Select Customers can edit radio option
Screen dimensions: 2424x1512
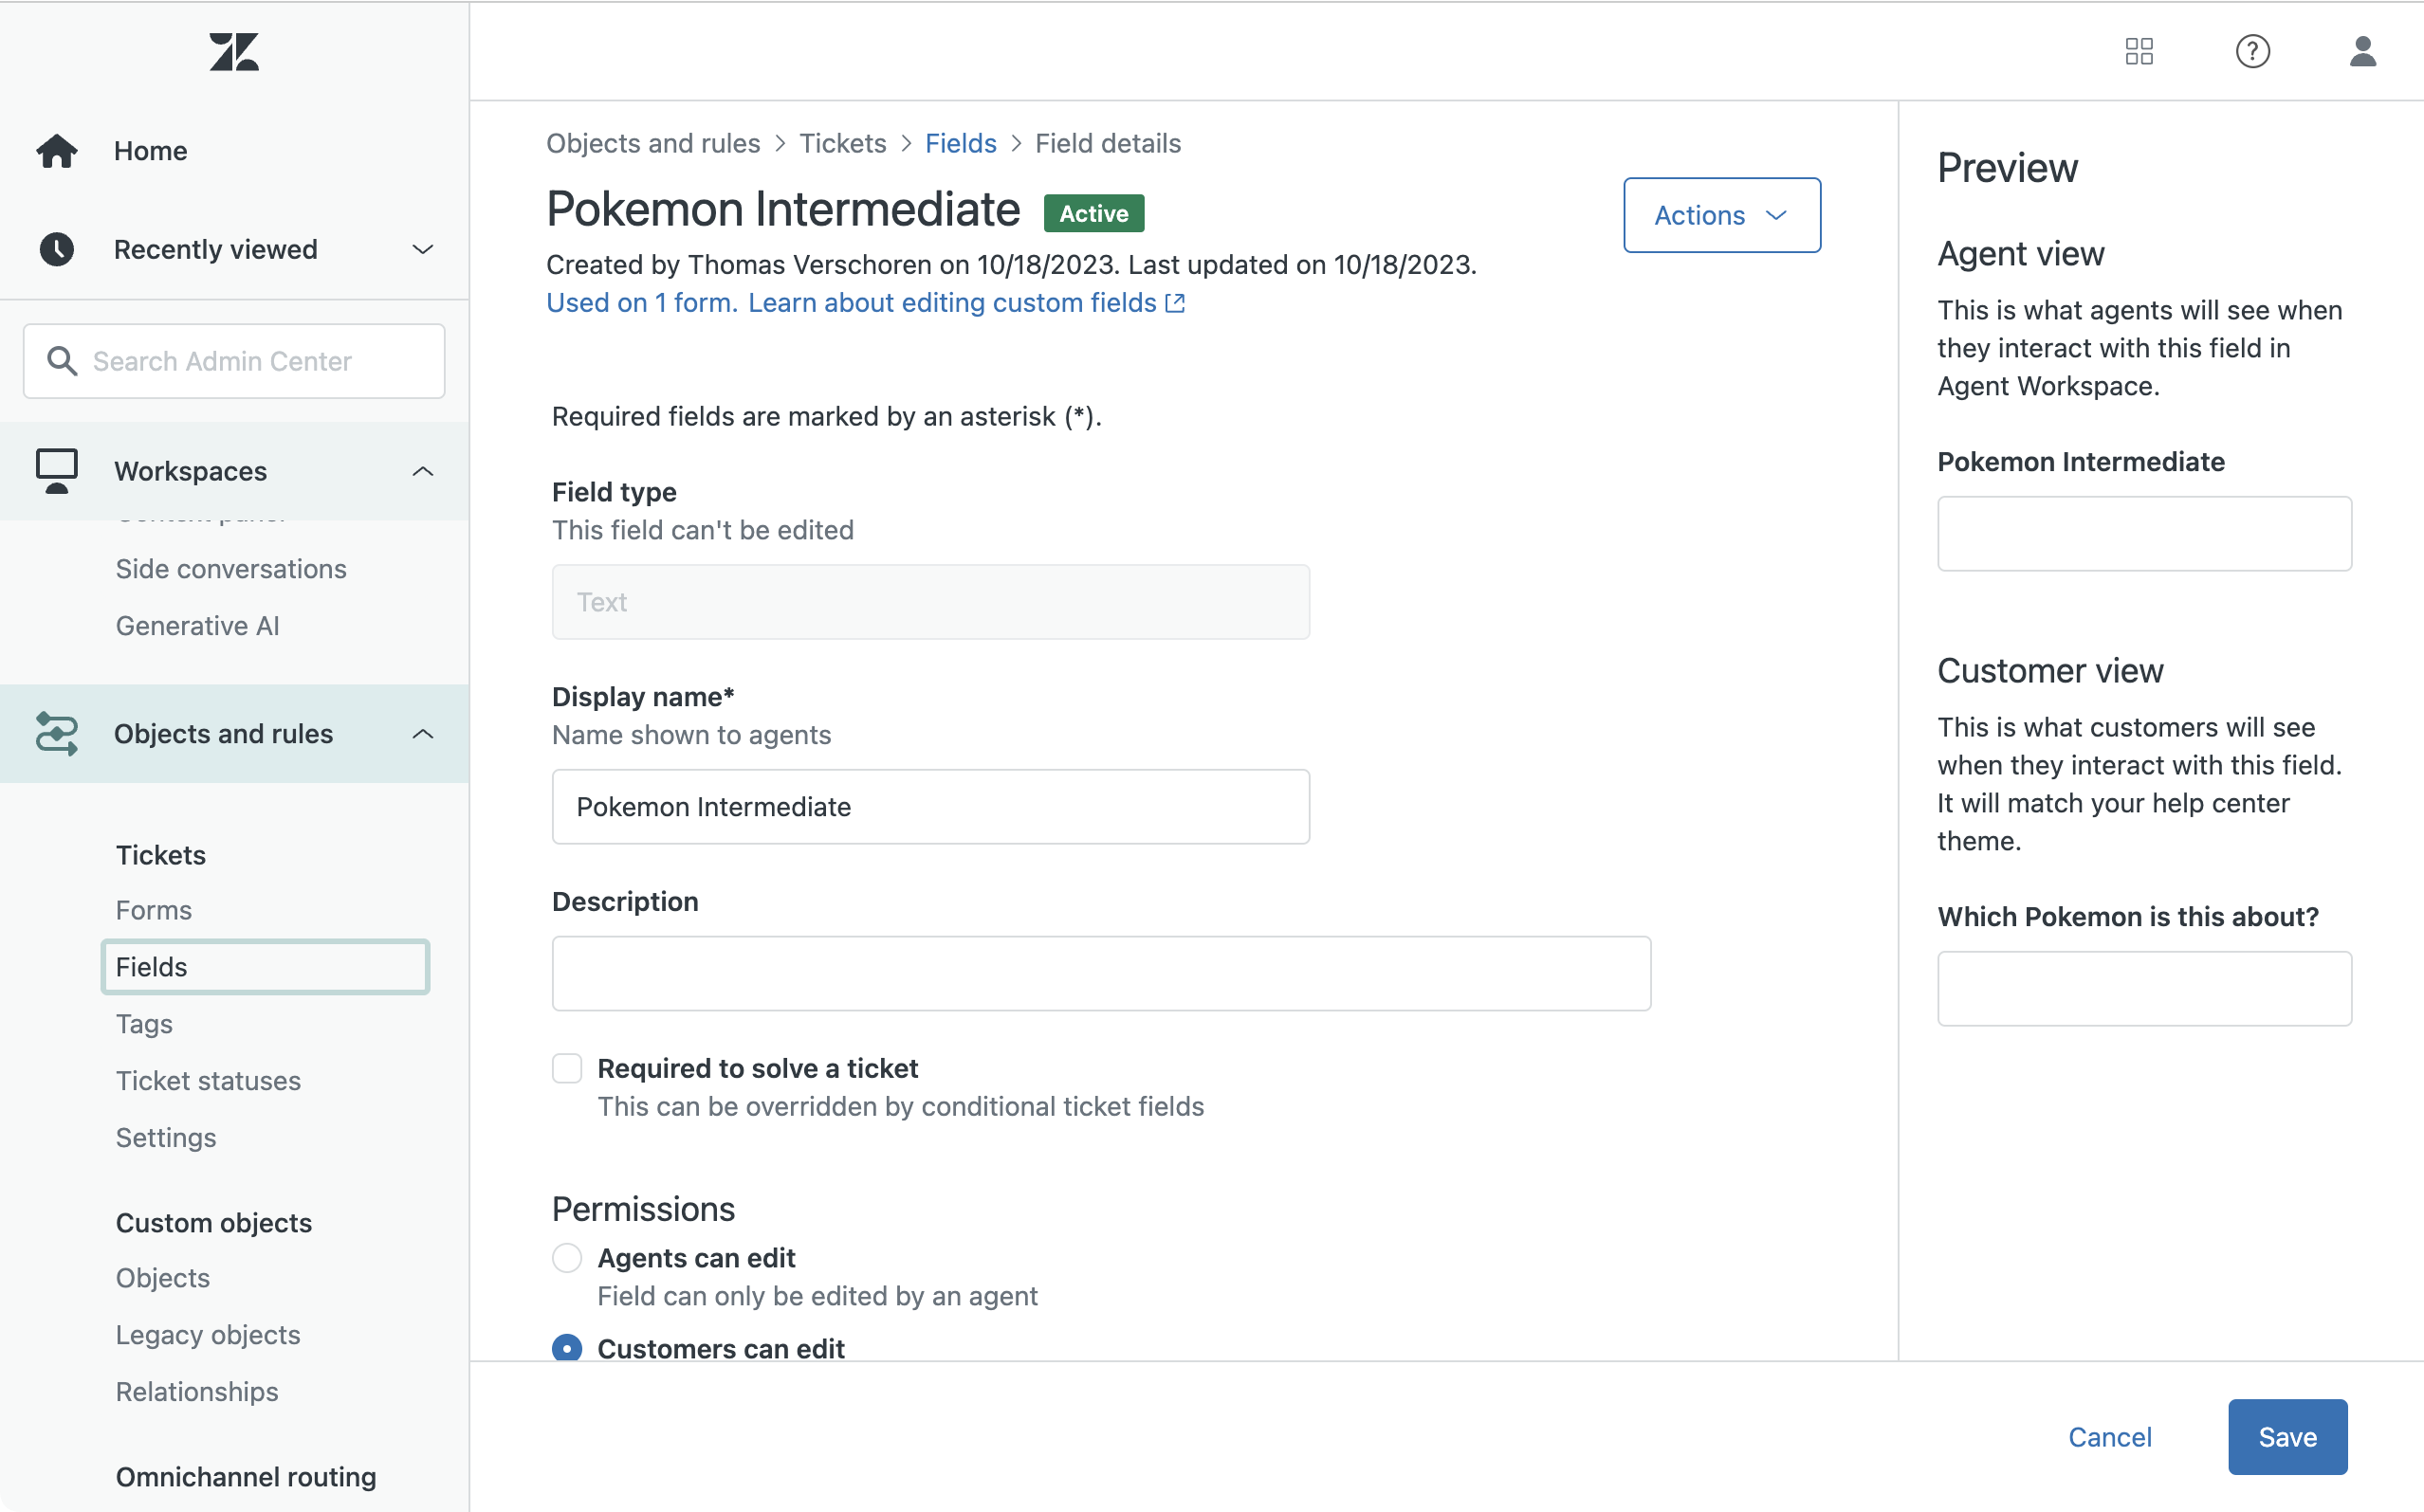[x=567, y=1347]
